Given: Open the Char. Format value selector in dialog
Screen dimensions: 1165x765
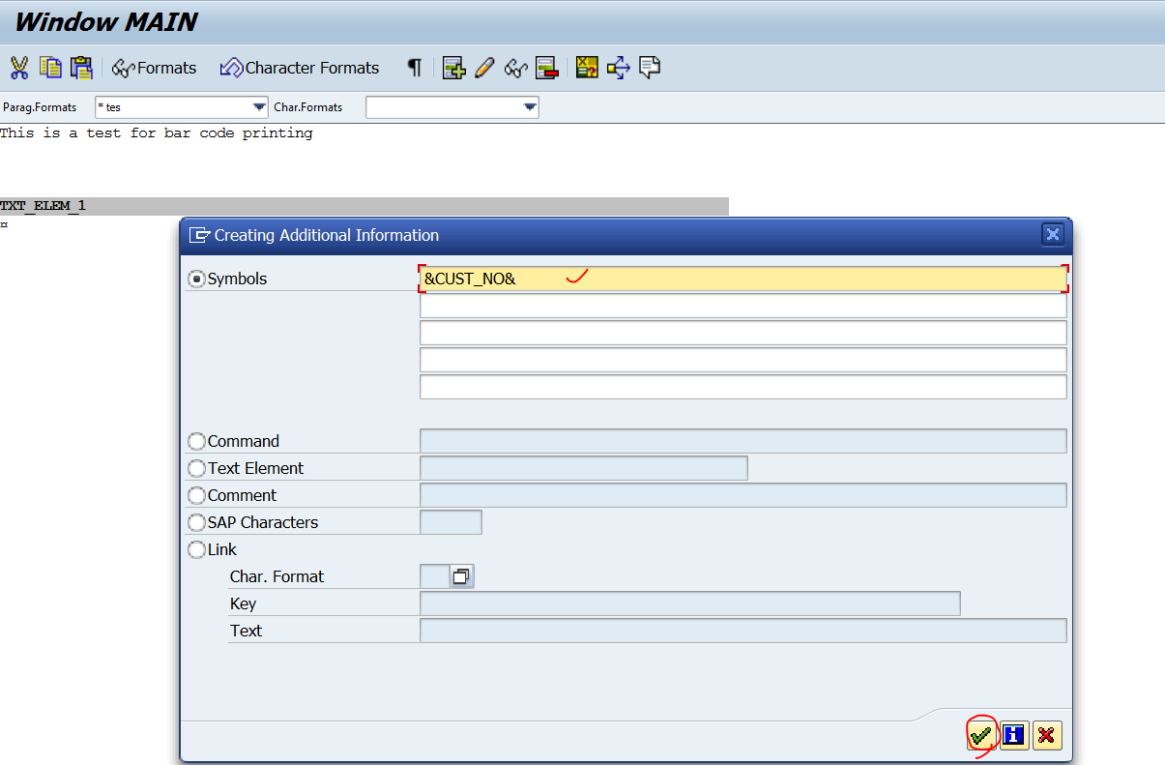Looking at the screenshot, I should 461,575.
